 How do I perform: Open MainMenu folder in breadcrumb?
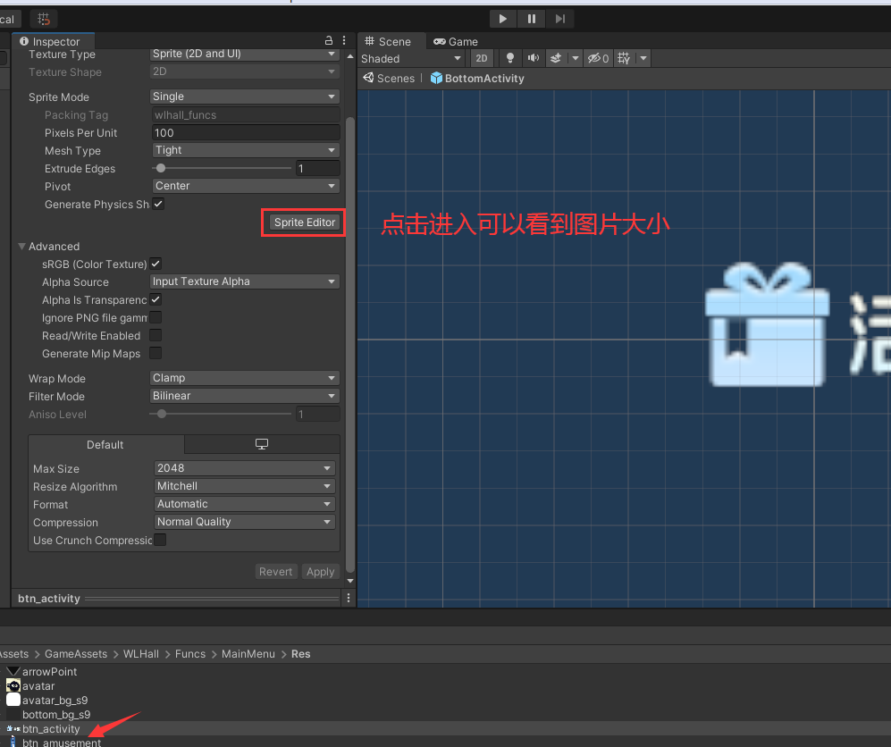click(248, 654)
